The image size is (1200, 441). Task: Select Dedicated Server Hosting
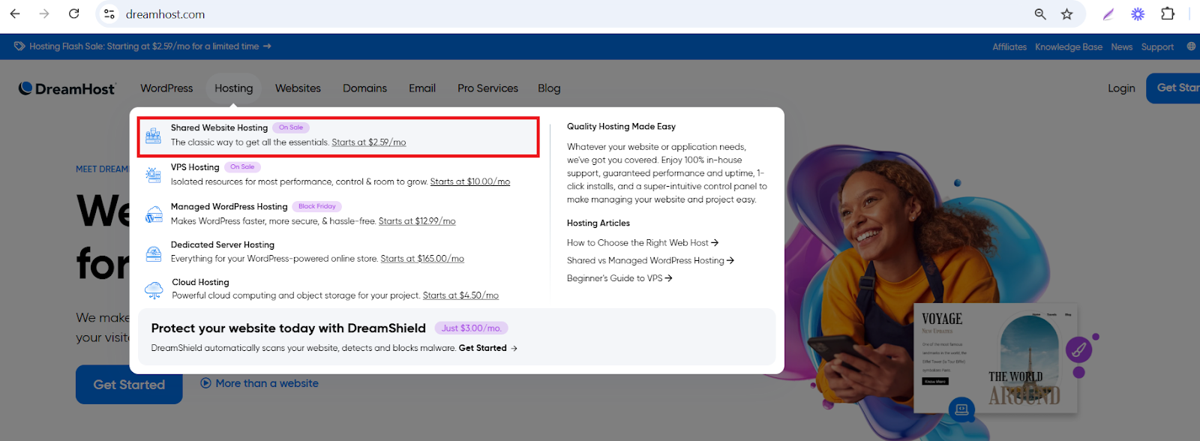(x=223, y=244)
